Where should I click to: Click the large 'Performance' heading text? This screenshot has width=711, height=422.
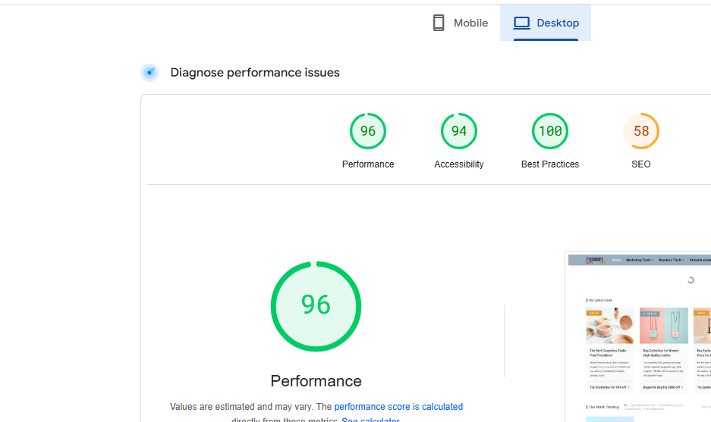[316, 380]
